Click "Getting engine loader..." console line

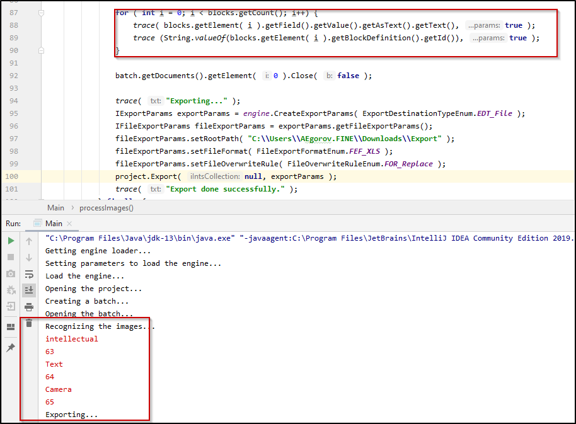98,251
